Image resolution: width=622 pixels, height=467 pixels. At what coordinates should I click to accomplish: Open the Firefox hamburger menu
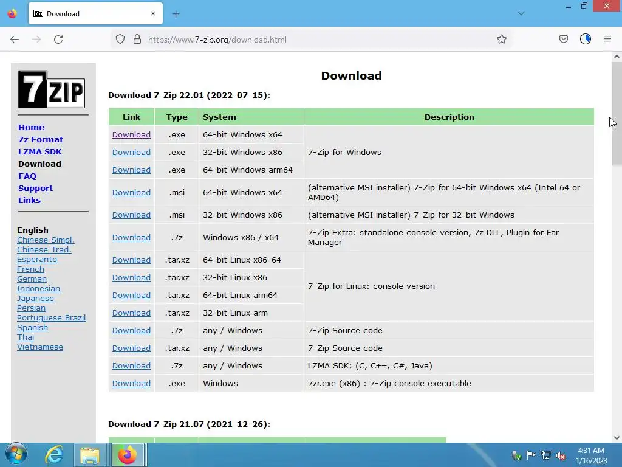(x=607, y=40)
